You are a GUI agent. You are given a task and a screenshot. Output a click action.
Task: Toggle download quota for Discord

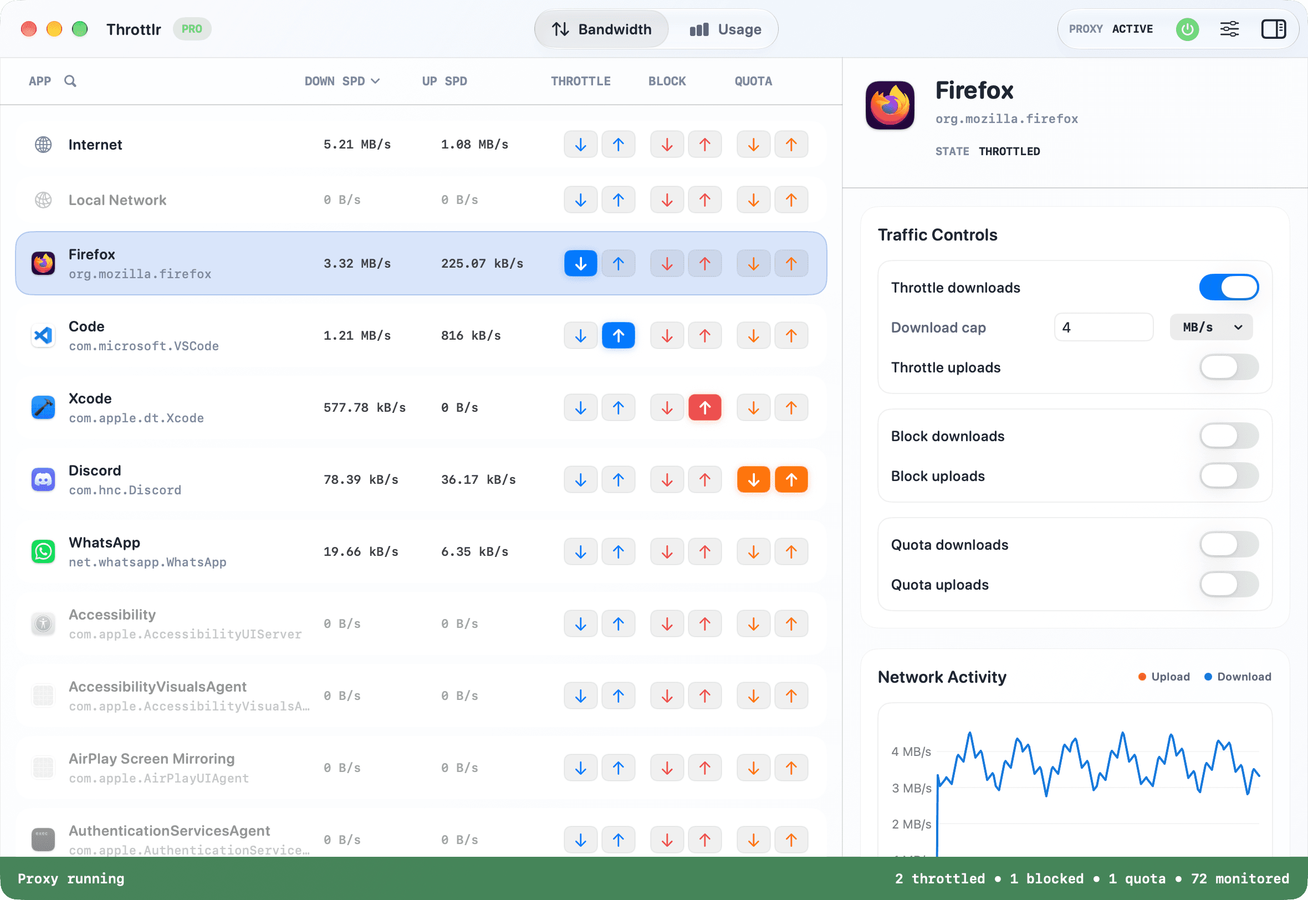tap(753, 480)
